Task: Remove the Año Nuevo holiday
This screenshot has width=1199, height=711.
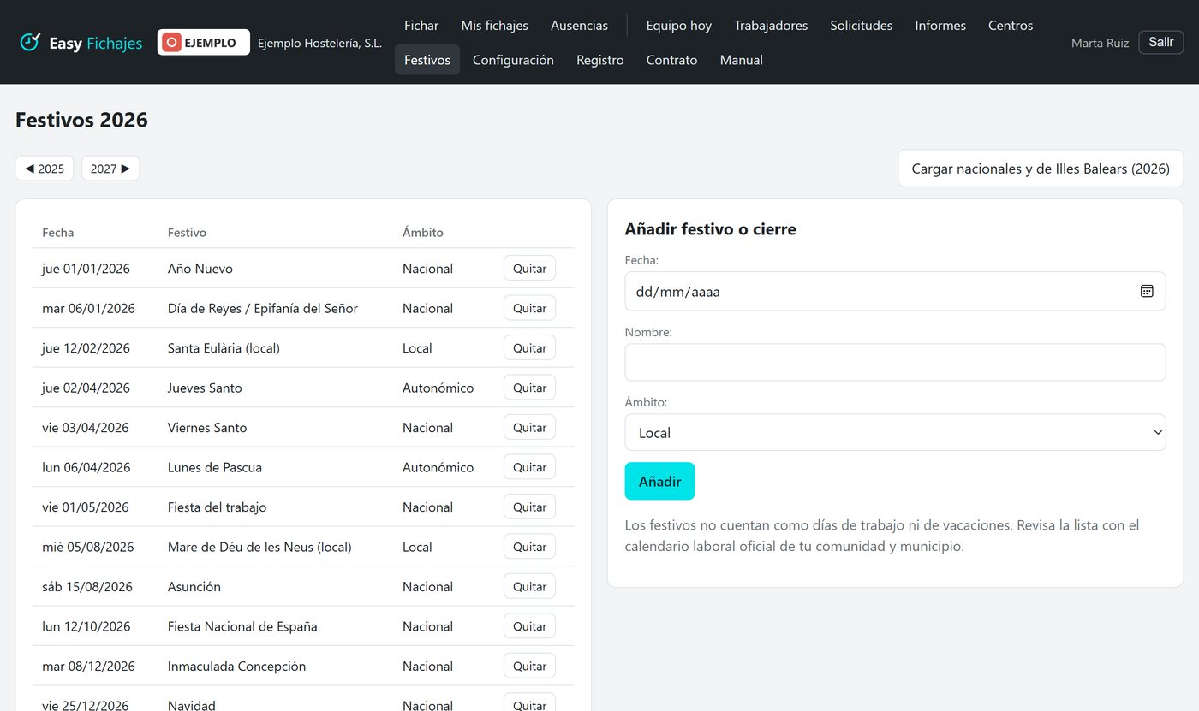Action: [x=529, y=269]
